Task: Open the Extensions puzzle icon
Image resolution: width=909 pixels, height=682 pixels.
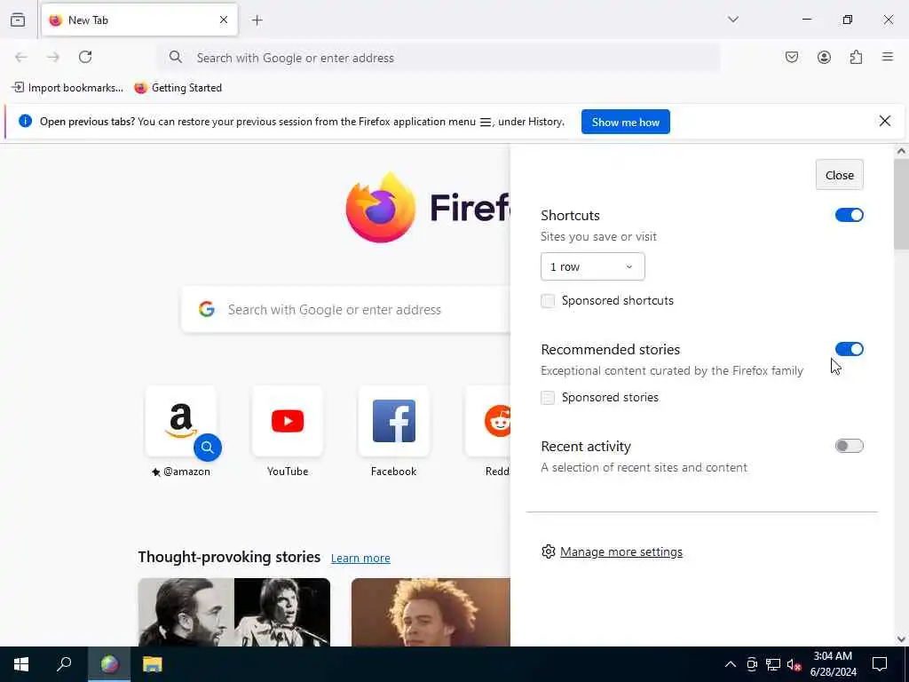Action: (x=856, y=57)
